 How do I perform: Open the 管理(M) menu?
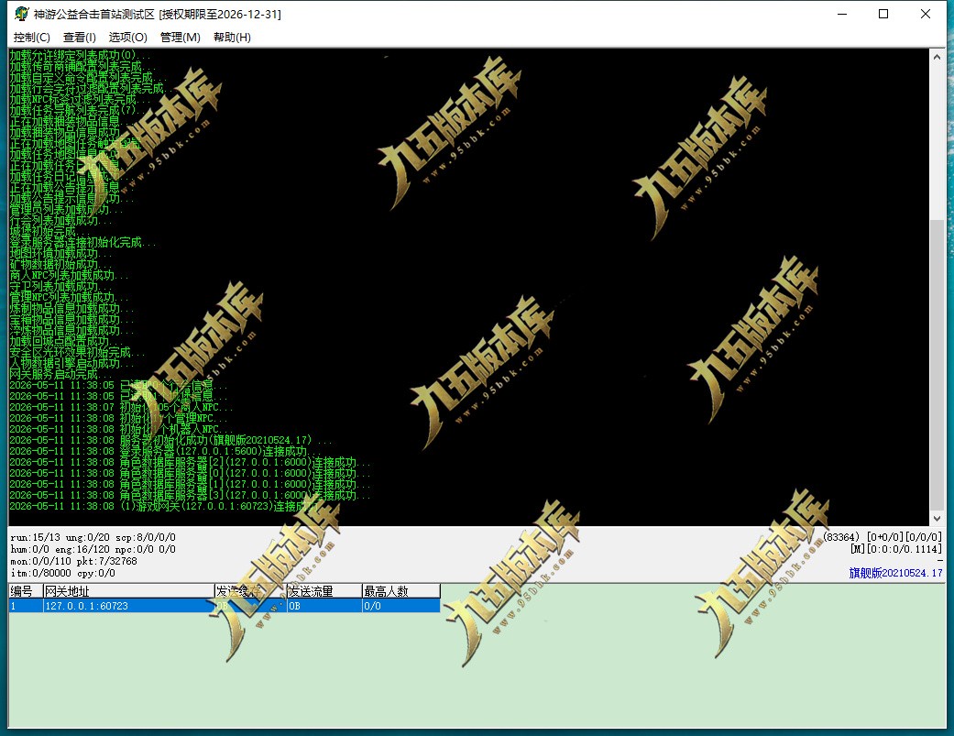click(x=181, y=37)
